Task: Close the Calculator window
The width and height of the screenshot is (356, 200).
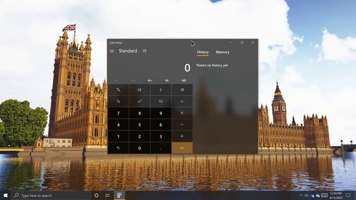Action: pos(253,42)
